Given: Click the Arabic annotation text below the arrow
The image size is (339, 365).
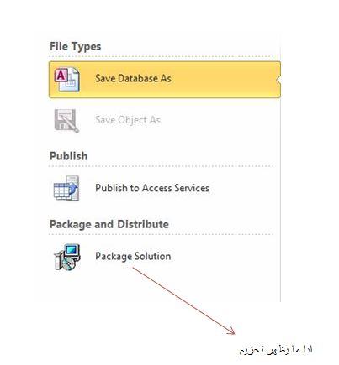Looking at the screenshot, I should click(276, 349).
